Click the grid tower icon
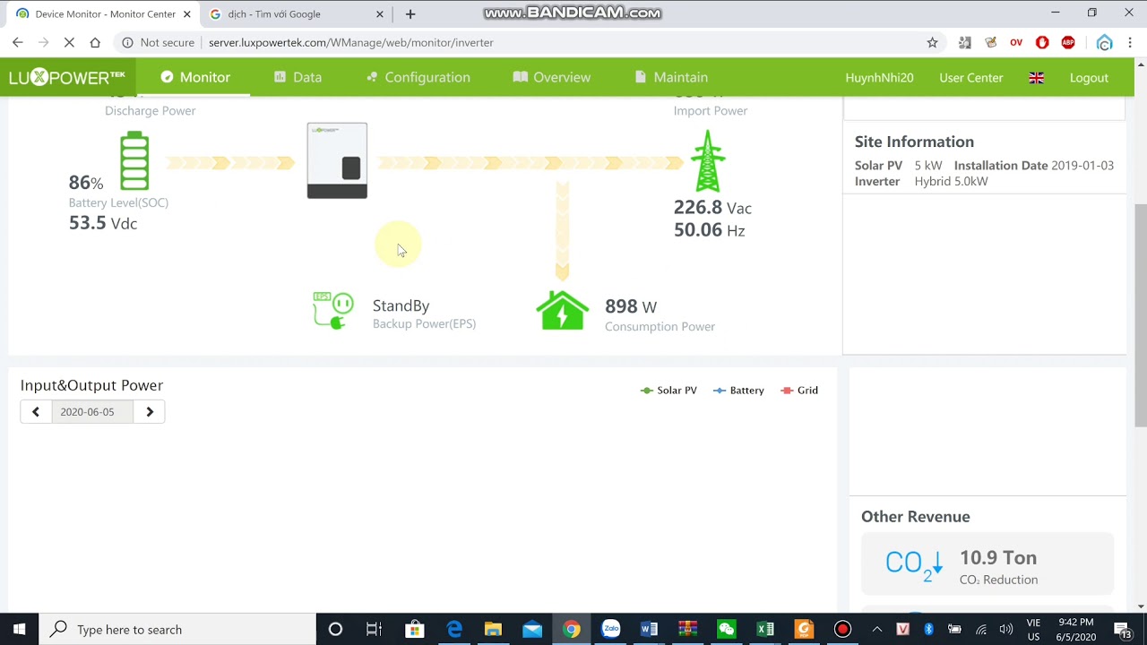The height and width of the screenshot is (645, 1147). click(708, 161)
